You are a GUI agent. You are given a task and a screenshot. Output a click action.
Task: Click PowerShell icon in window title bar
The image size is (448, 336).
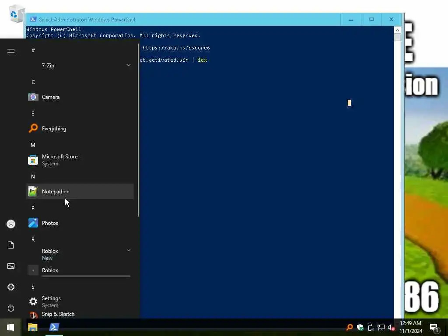(x=33, y=19)
